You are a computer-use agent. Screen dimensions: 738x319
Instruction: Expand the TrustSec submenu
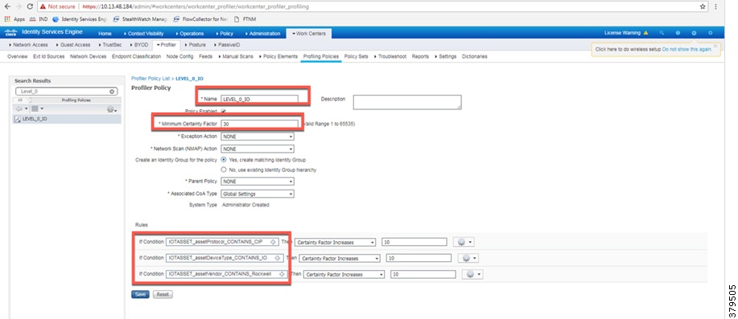(110, 45)
